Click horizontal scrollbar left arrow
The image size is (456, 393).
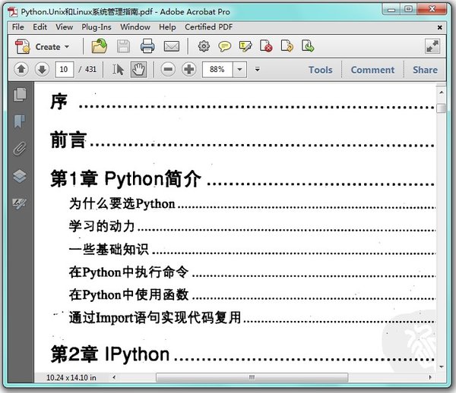(114, 377)
